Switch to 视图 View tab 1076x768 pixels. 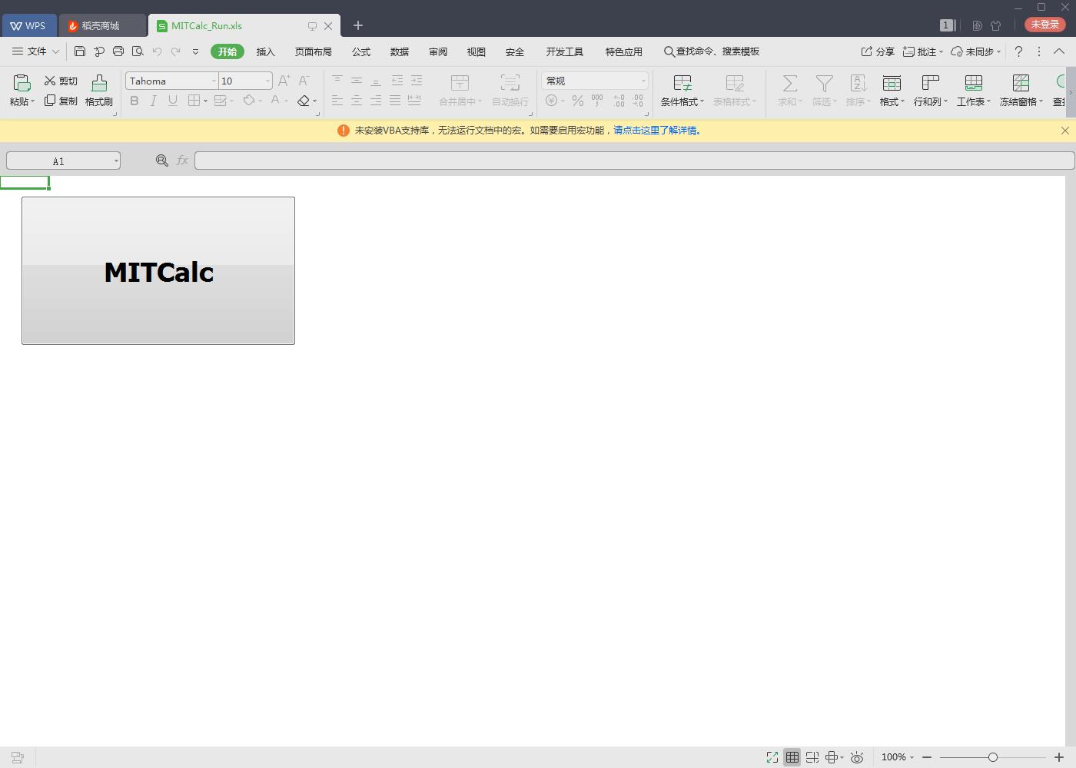tap(477, 51)
